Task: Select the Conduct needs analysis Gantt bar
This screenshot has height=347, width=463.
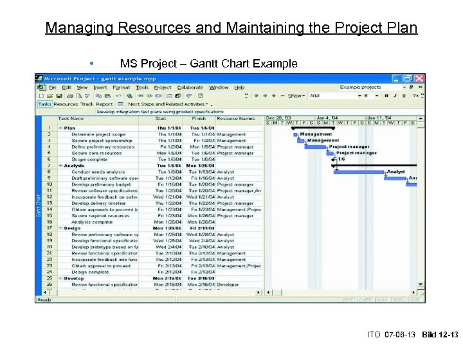Action: (x=359, y=172)
